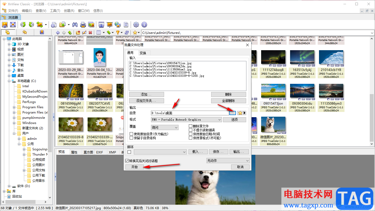Image resolution: width=375 pixels, height=211 pixels.
Task: Check 保持源格式(尽可能) checkbox
Action: coord(191,138)
